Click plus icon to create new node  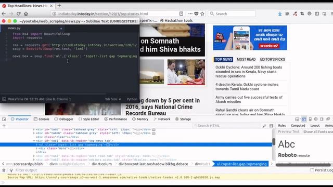[4, 126]
